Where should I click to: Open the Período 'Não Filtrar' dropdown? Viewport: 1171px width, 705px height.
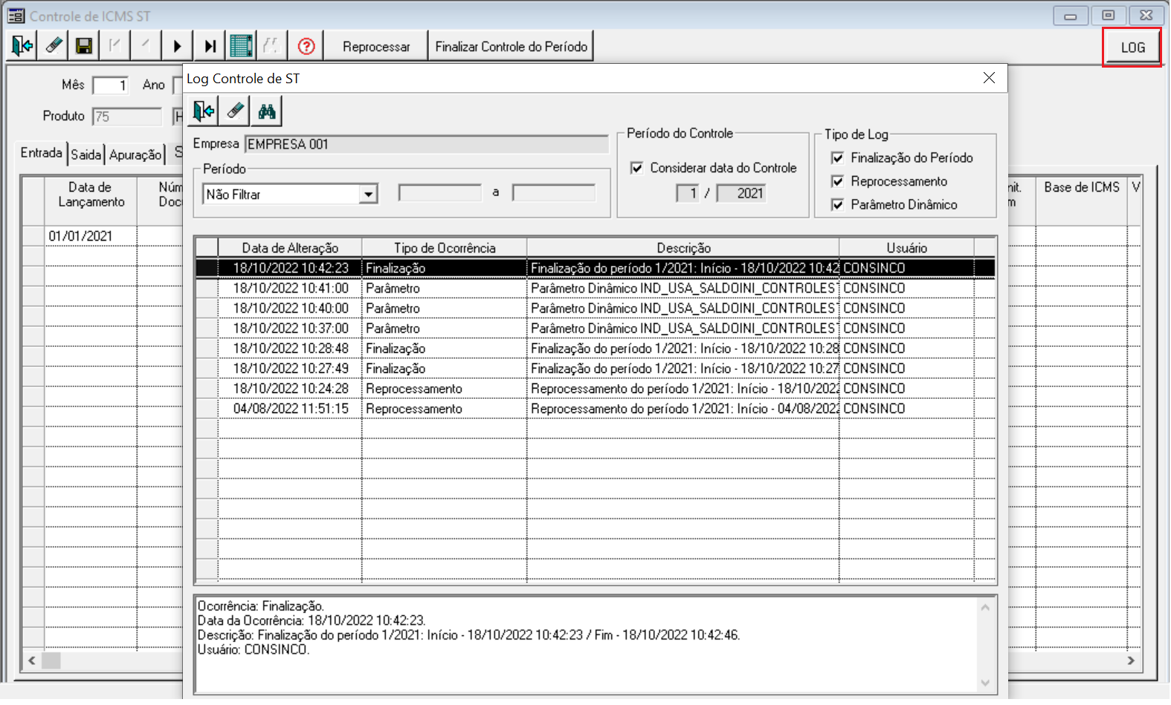tap(368, 195)
